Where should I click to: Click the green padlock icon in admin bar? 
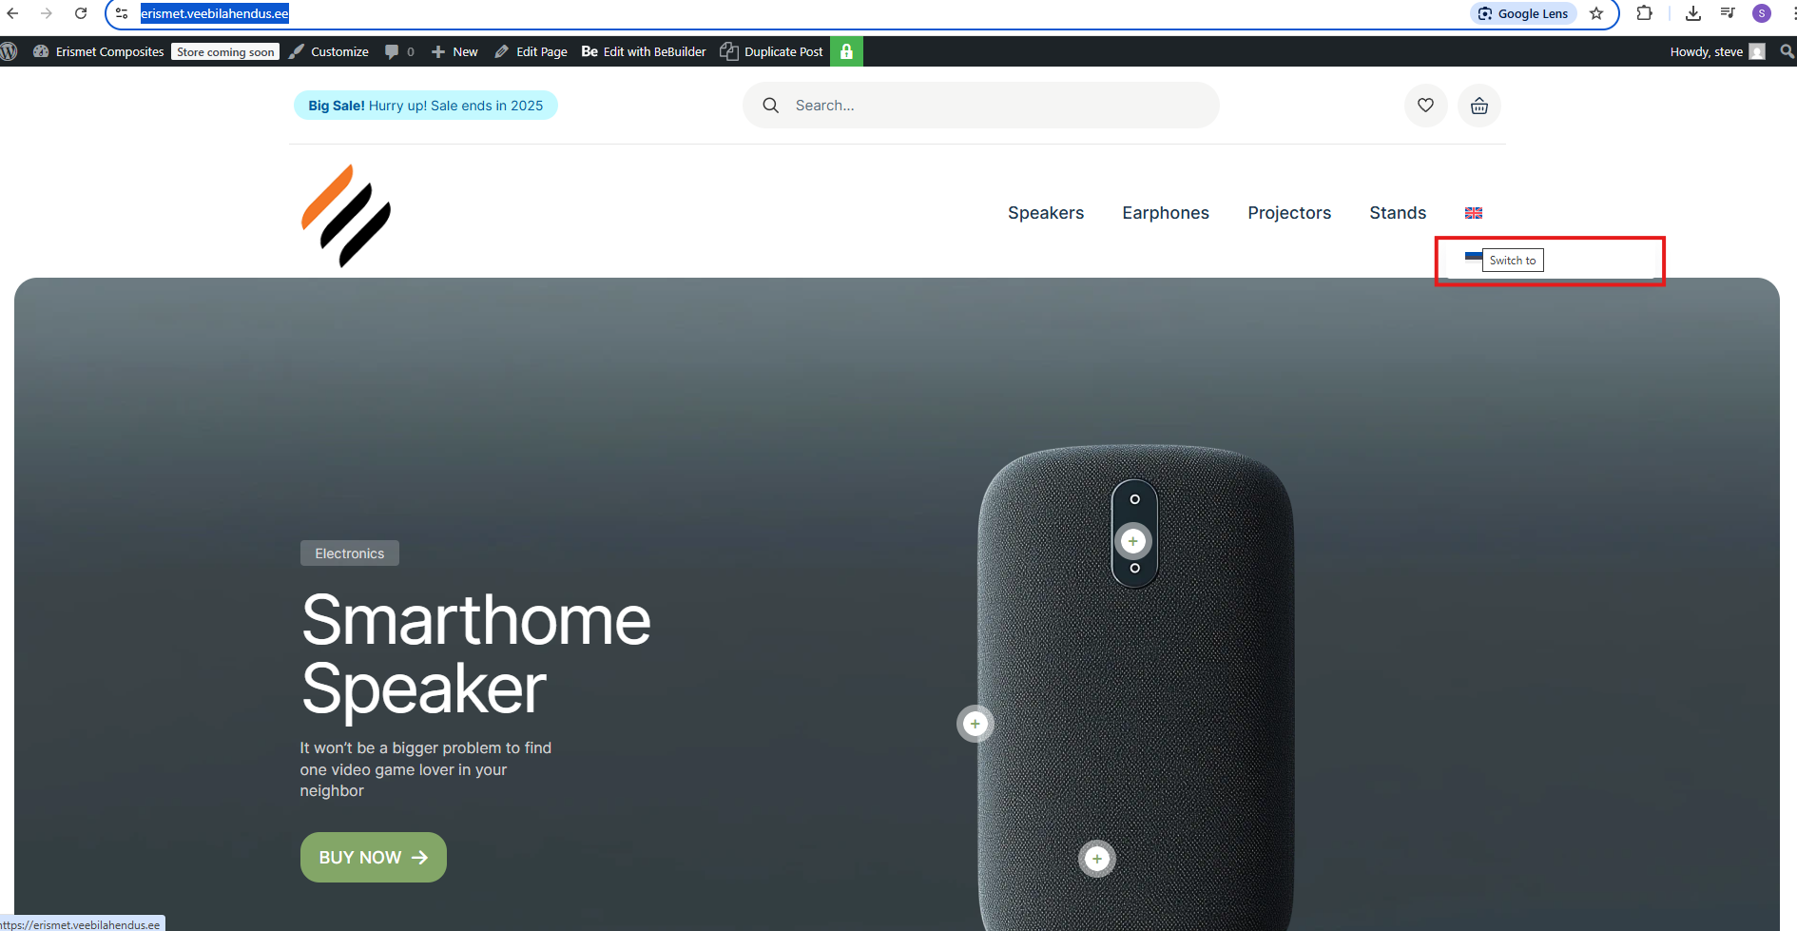click(x=846, y=51)
